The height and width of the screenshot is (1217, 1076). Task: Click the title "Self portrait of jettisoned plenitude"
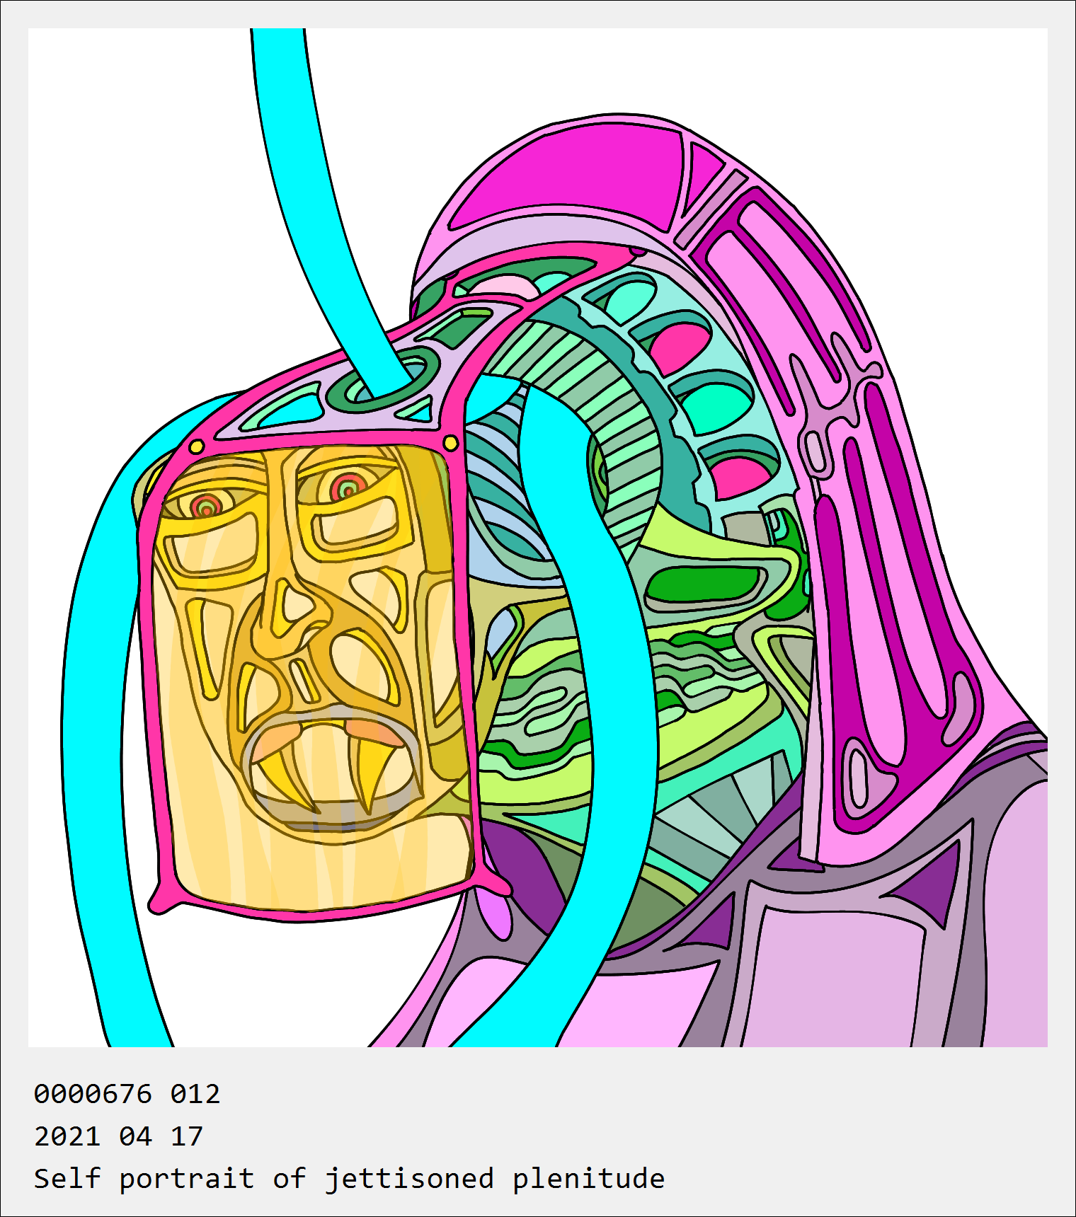click(349, 1179)
